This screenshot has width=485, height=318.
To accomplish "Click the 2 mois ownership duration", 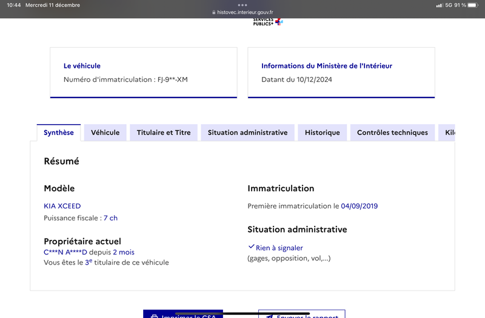I will tap(124, 252).
